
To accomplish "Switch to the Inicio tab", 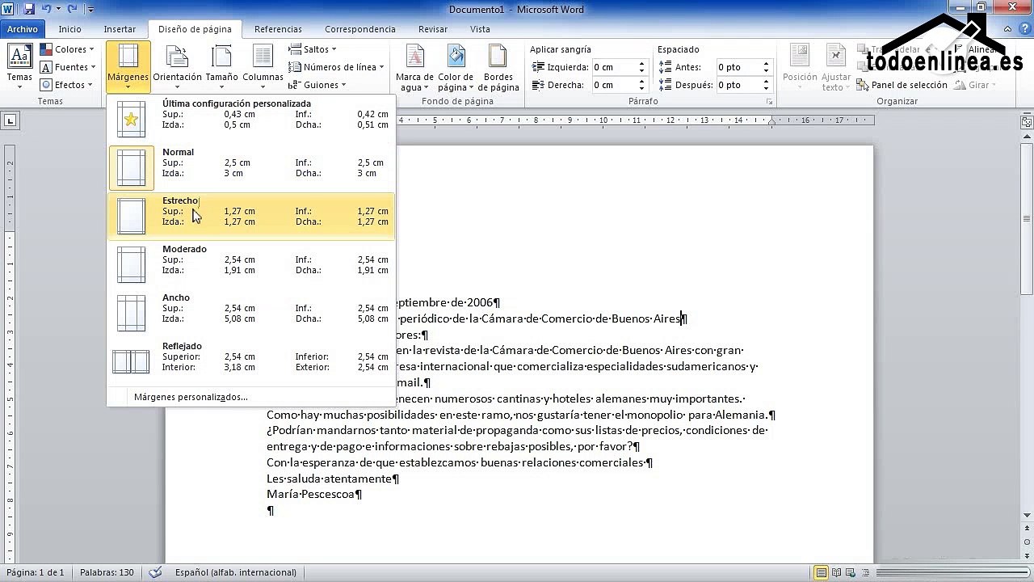I will point(70,29).
